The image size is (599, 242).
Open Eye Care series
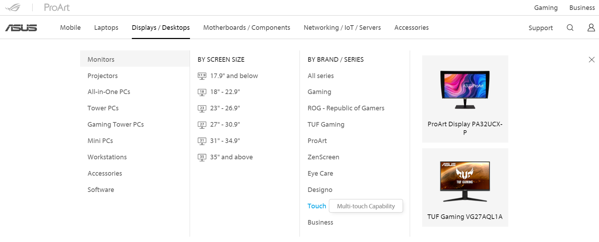point(320,174)
